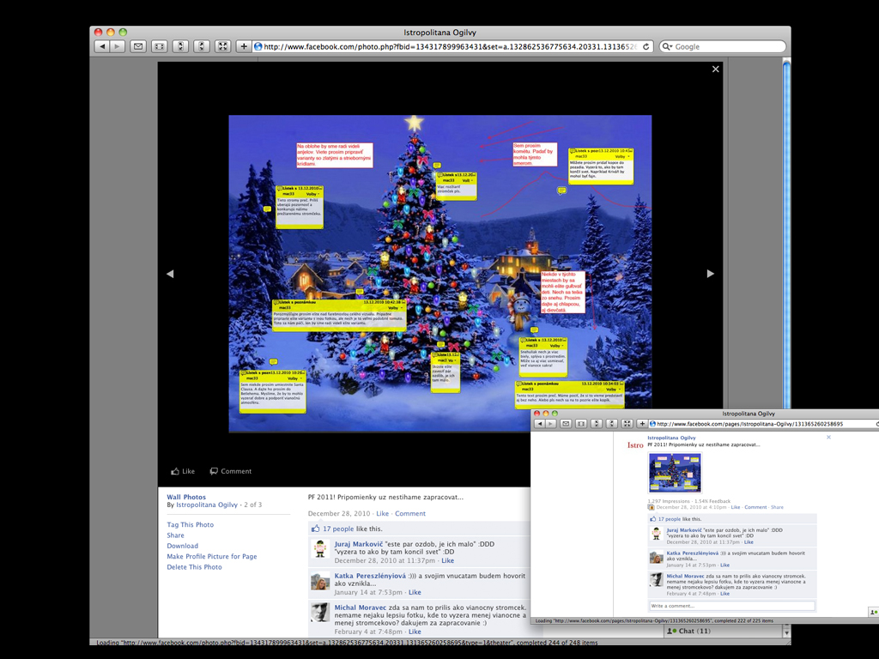
Task: Click Comment link under thumbnail in small window
Action: [x=755, y=507]
